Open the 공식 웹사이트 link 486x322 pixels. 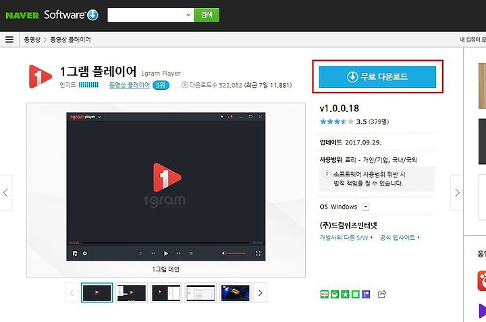click(x=400, y=238)
